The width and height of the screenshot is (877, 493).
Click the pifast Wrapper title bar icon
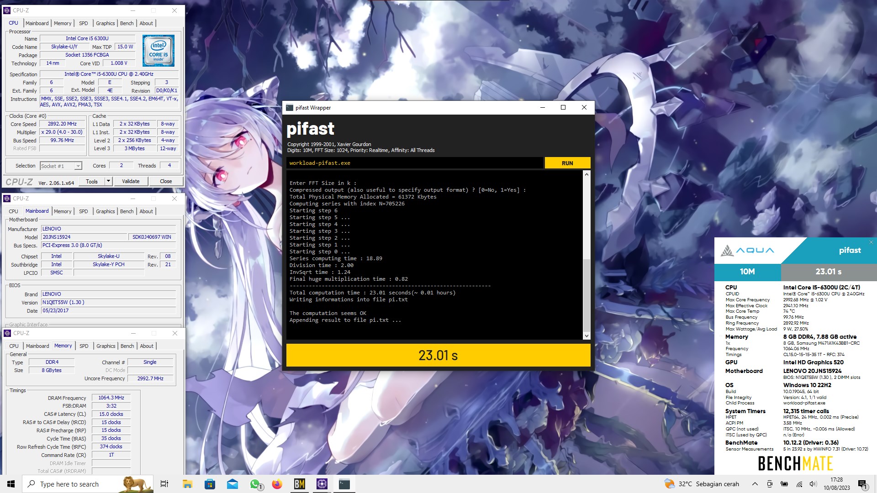click(x=290, y=108)
